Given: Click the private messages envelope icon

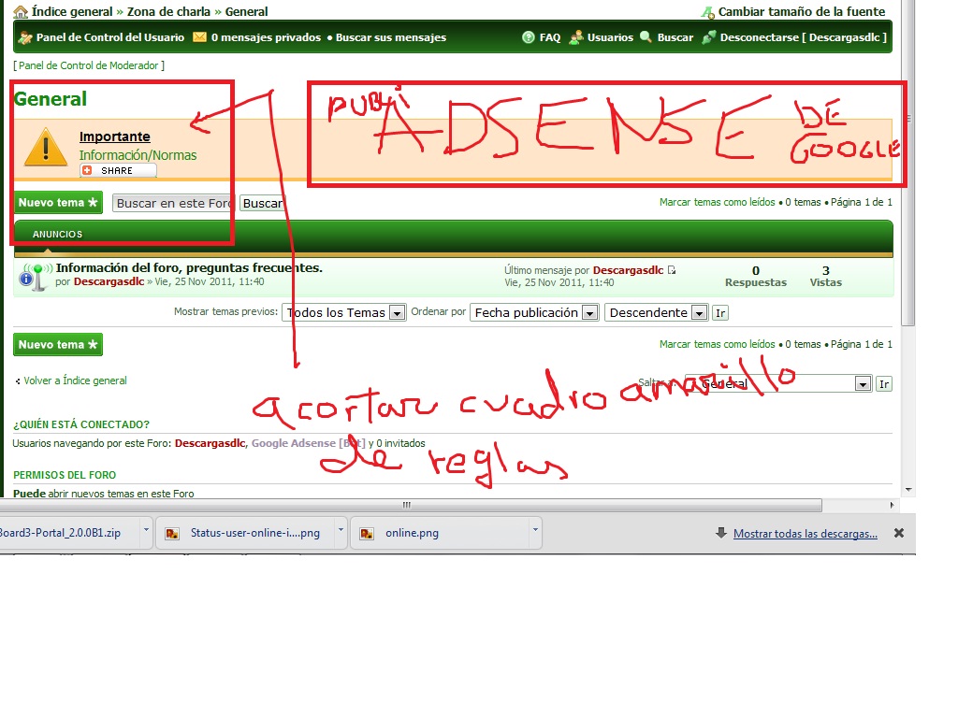Looking at the screenshot, I should point(200,37).
